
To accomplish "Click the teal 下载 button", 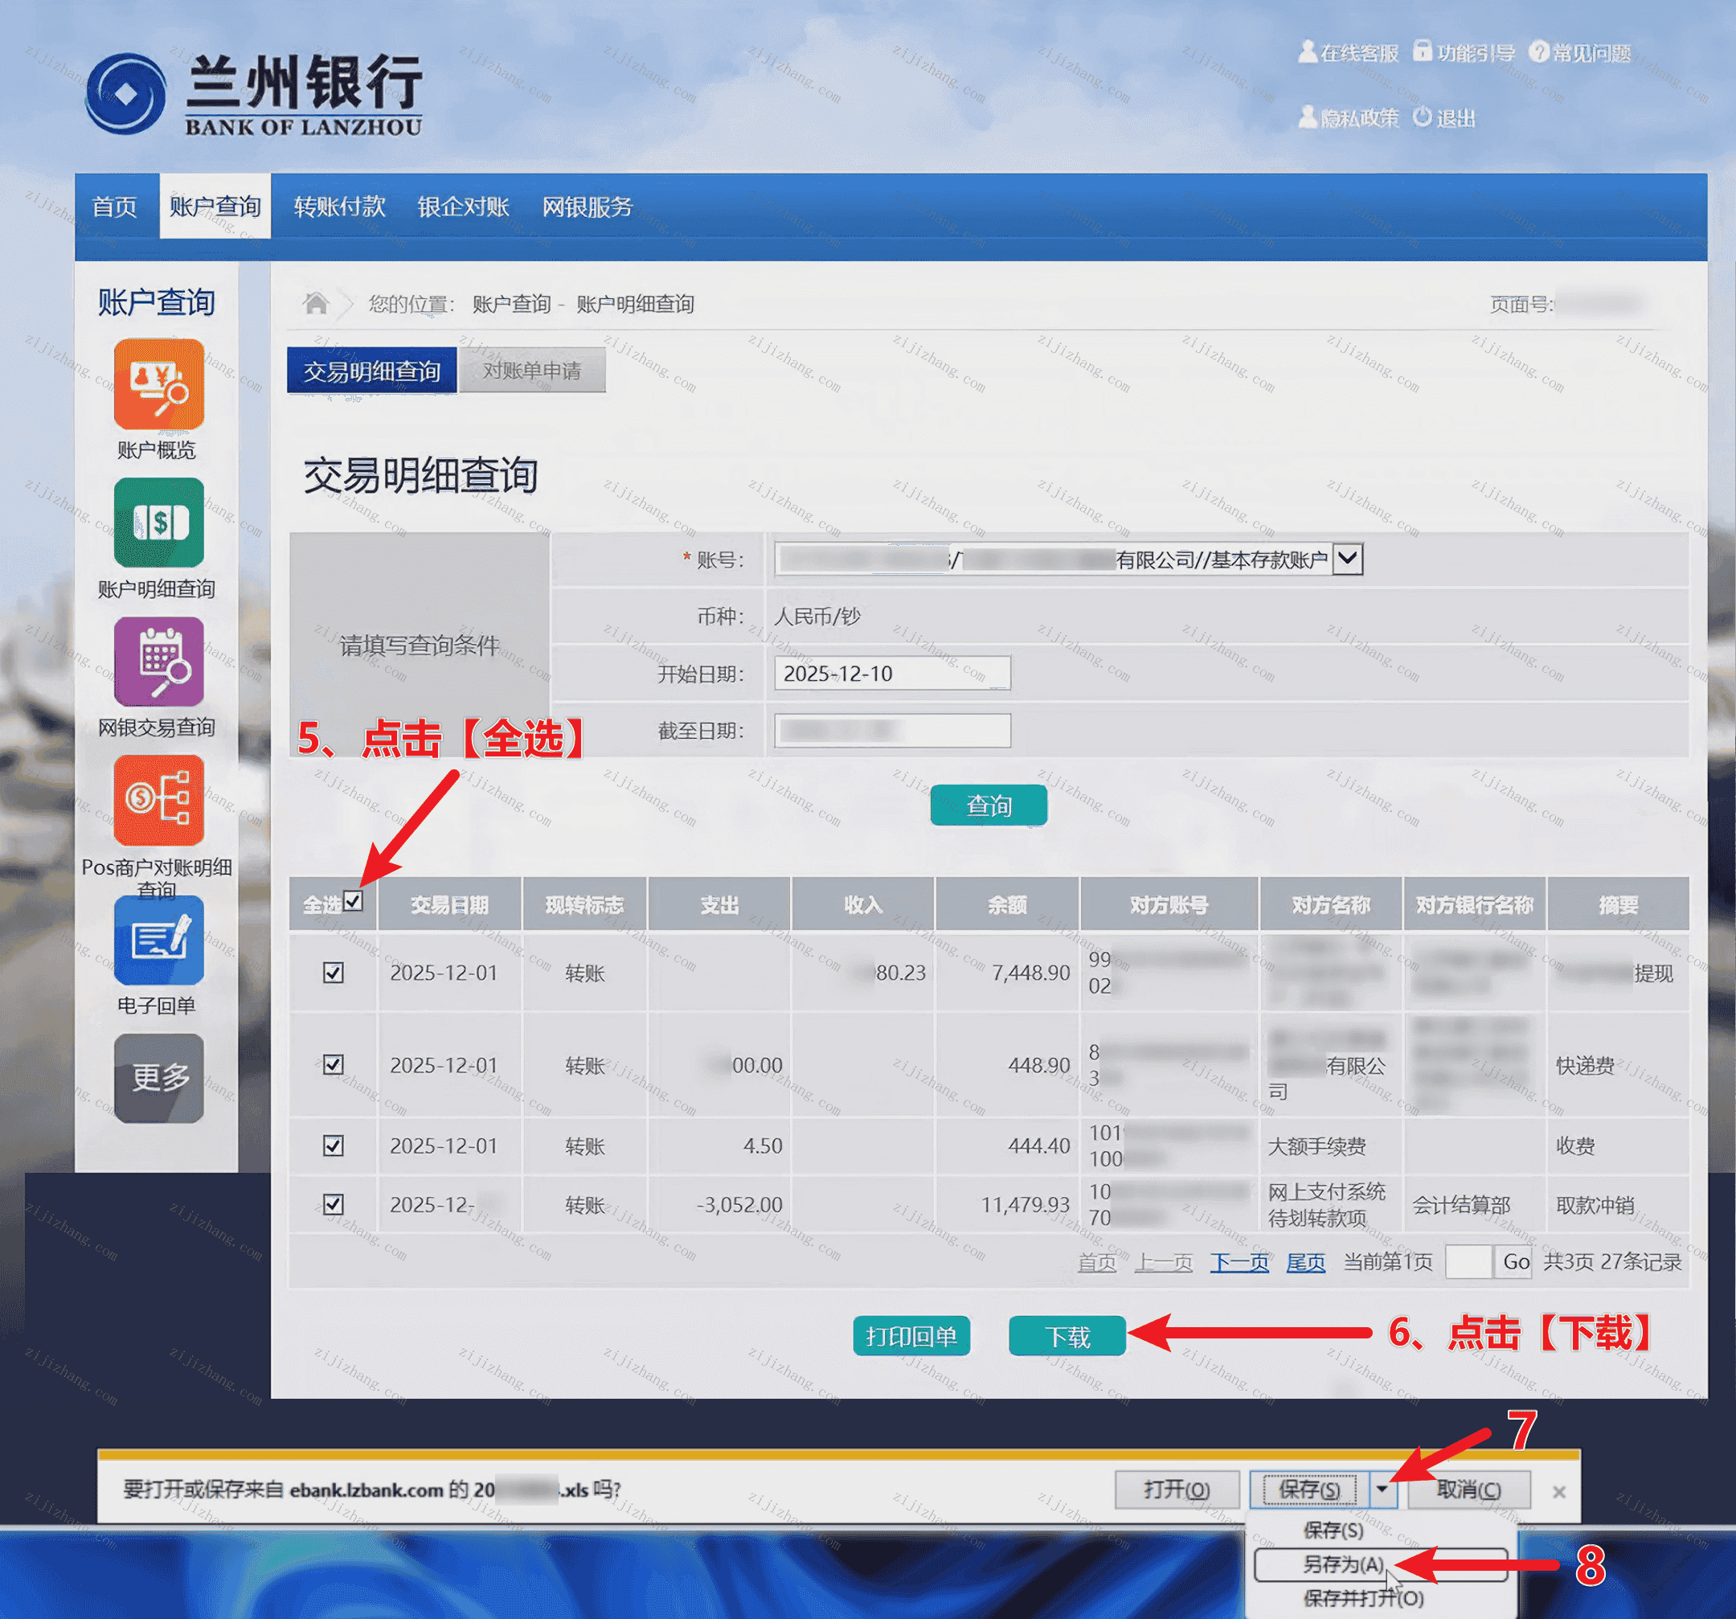I will 1067,1336.
